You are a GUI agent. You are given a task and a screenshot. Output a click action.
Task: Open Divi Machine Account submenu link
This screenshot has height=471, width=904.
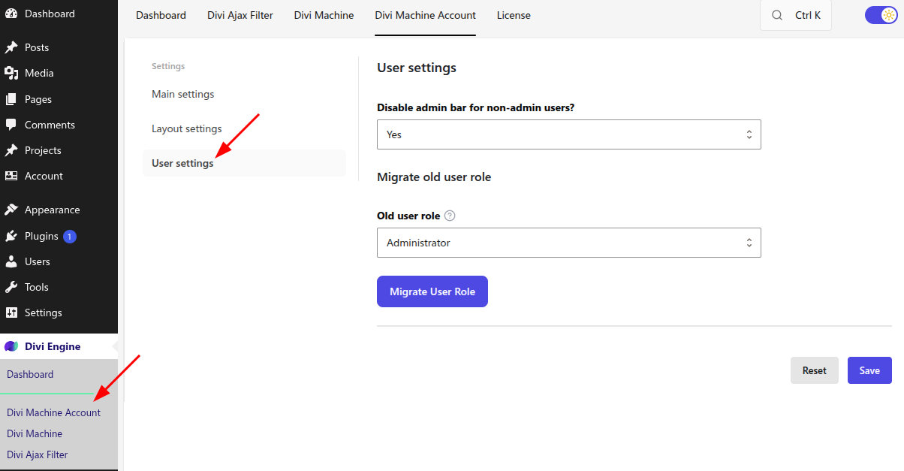pyautogui.click(x=53, y=412)
